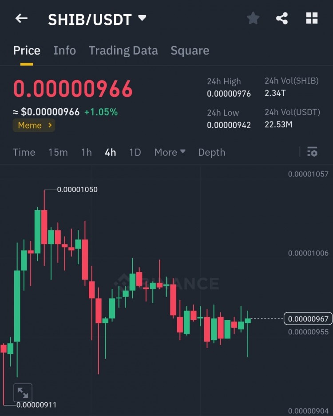This screenshot has width=333, height=416.
Task: Open the share icon
Action: 282,19
